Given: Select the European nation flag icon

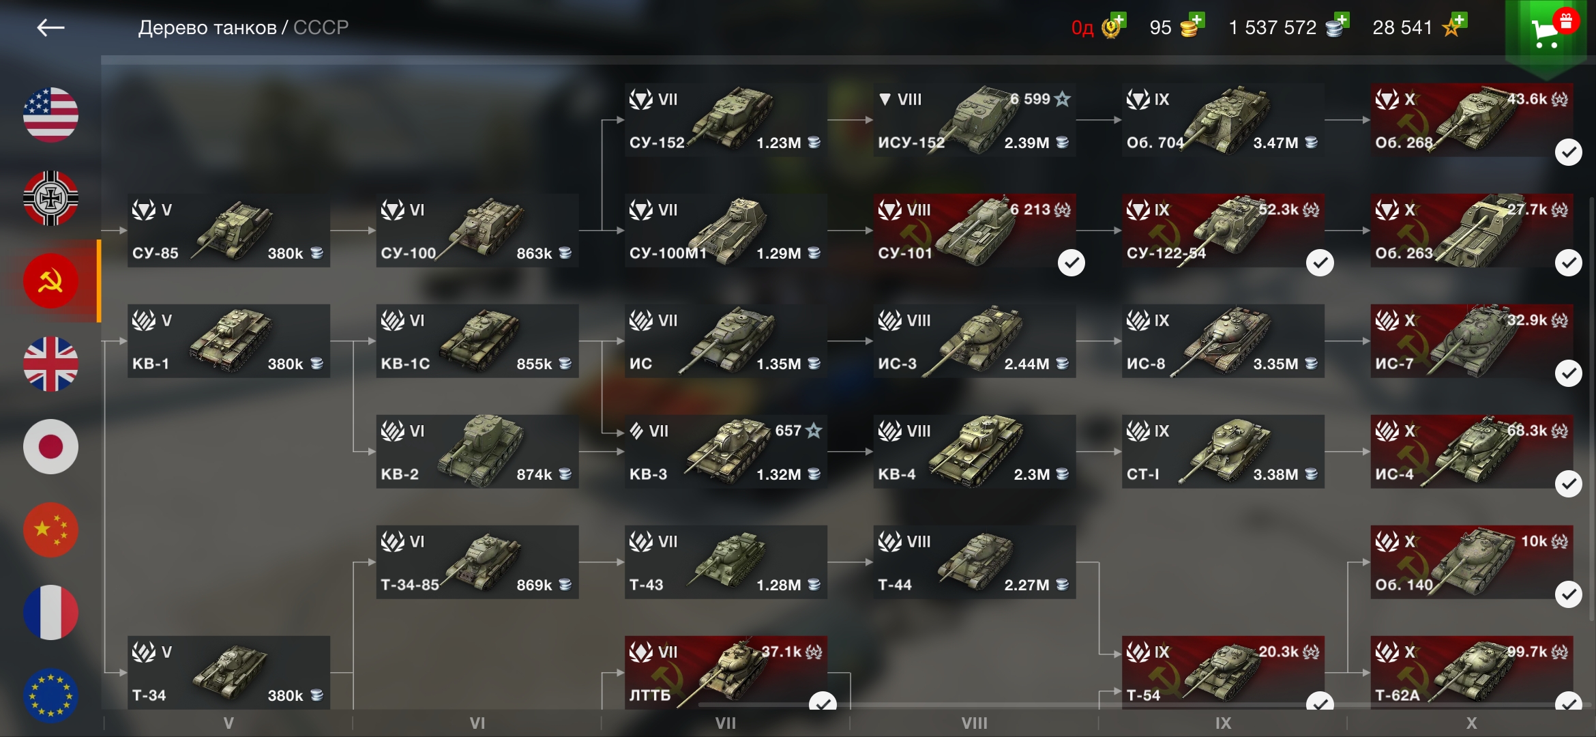Looking at the screenshot, I should click(51, 695).
